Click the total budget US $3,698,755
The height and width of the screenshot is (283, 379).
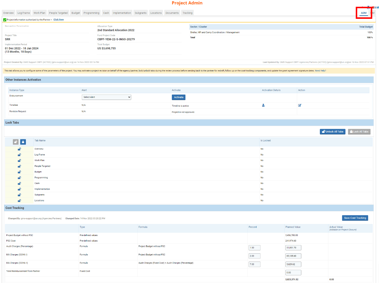point(107,48)
